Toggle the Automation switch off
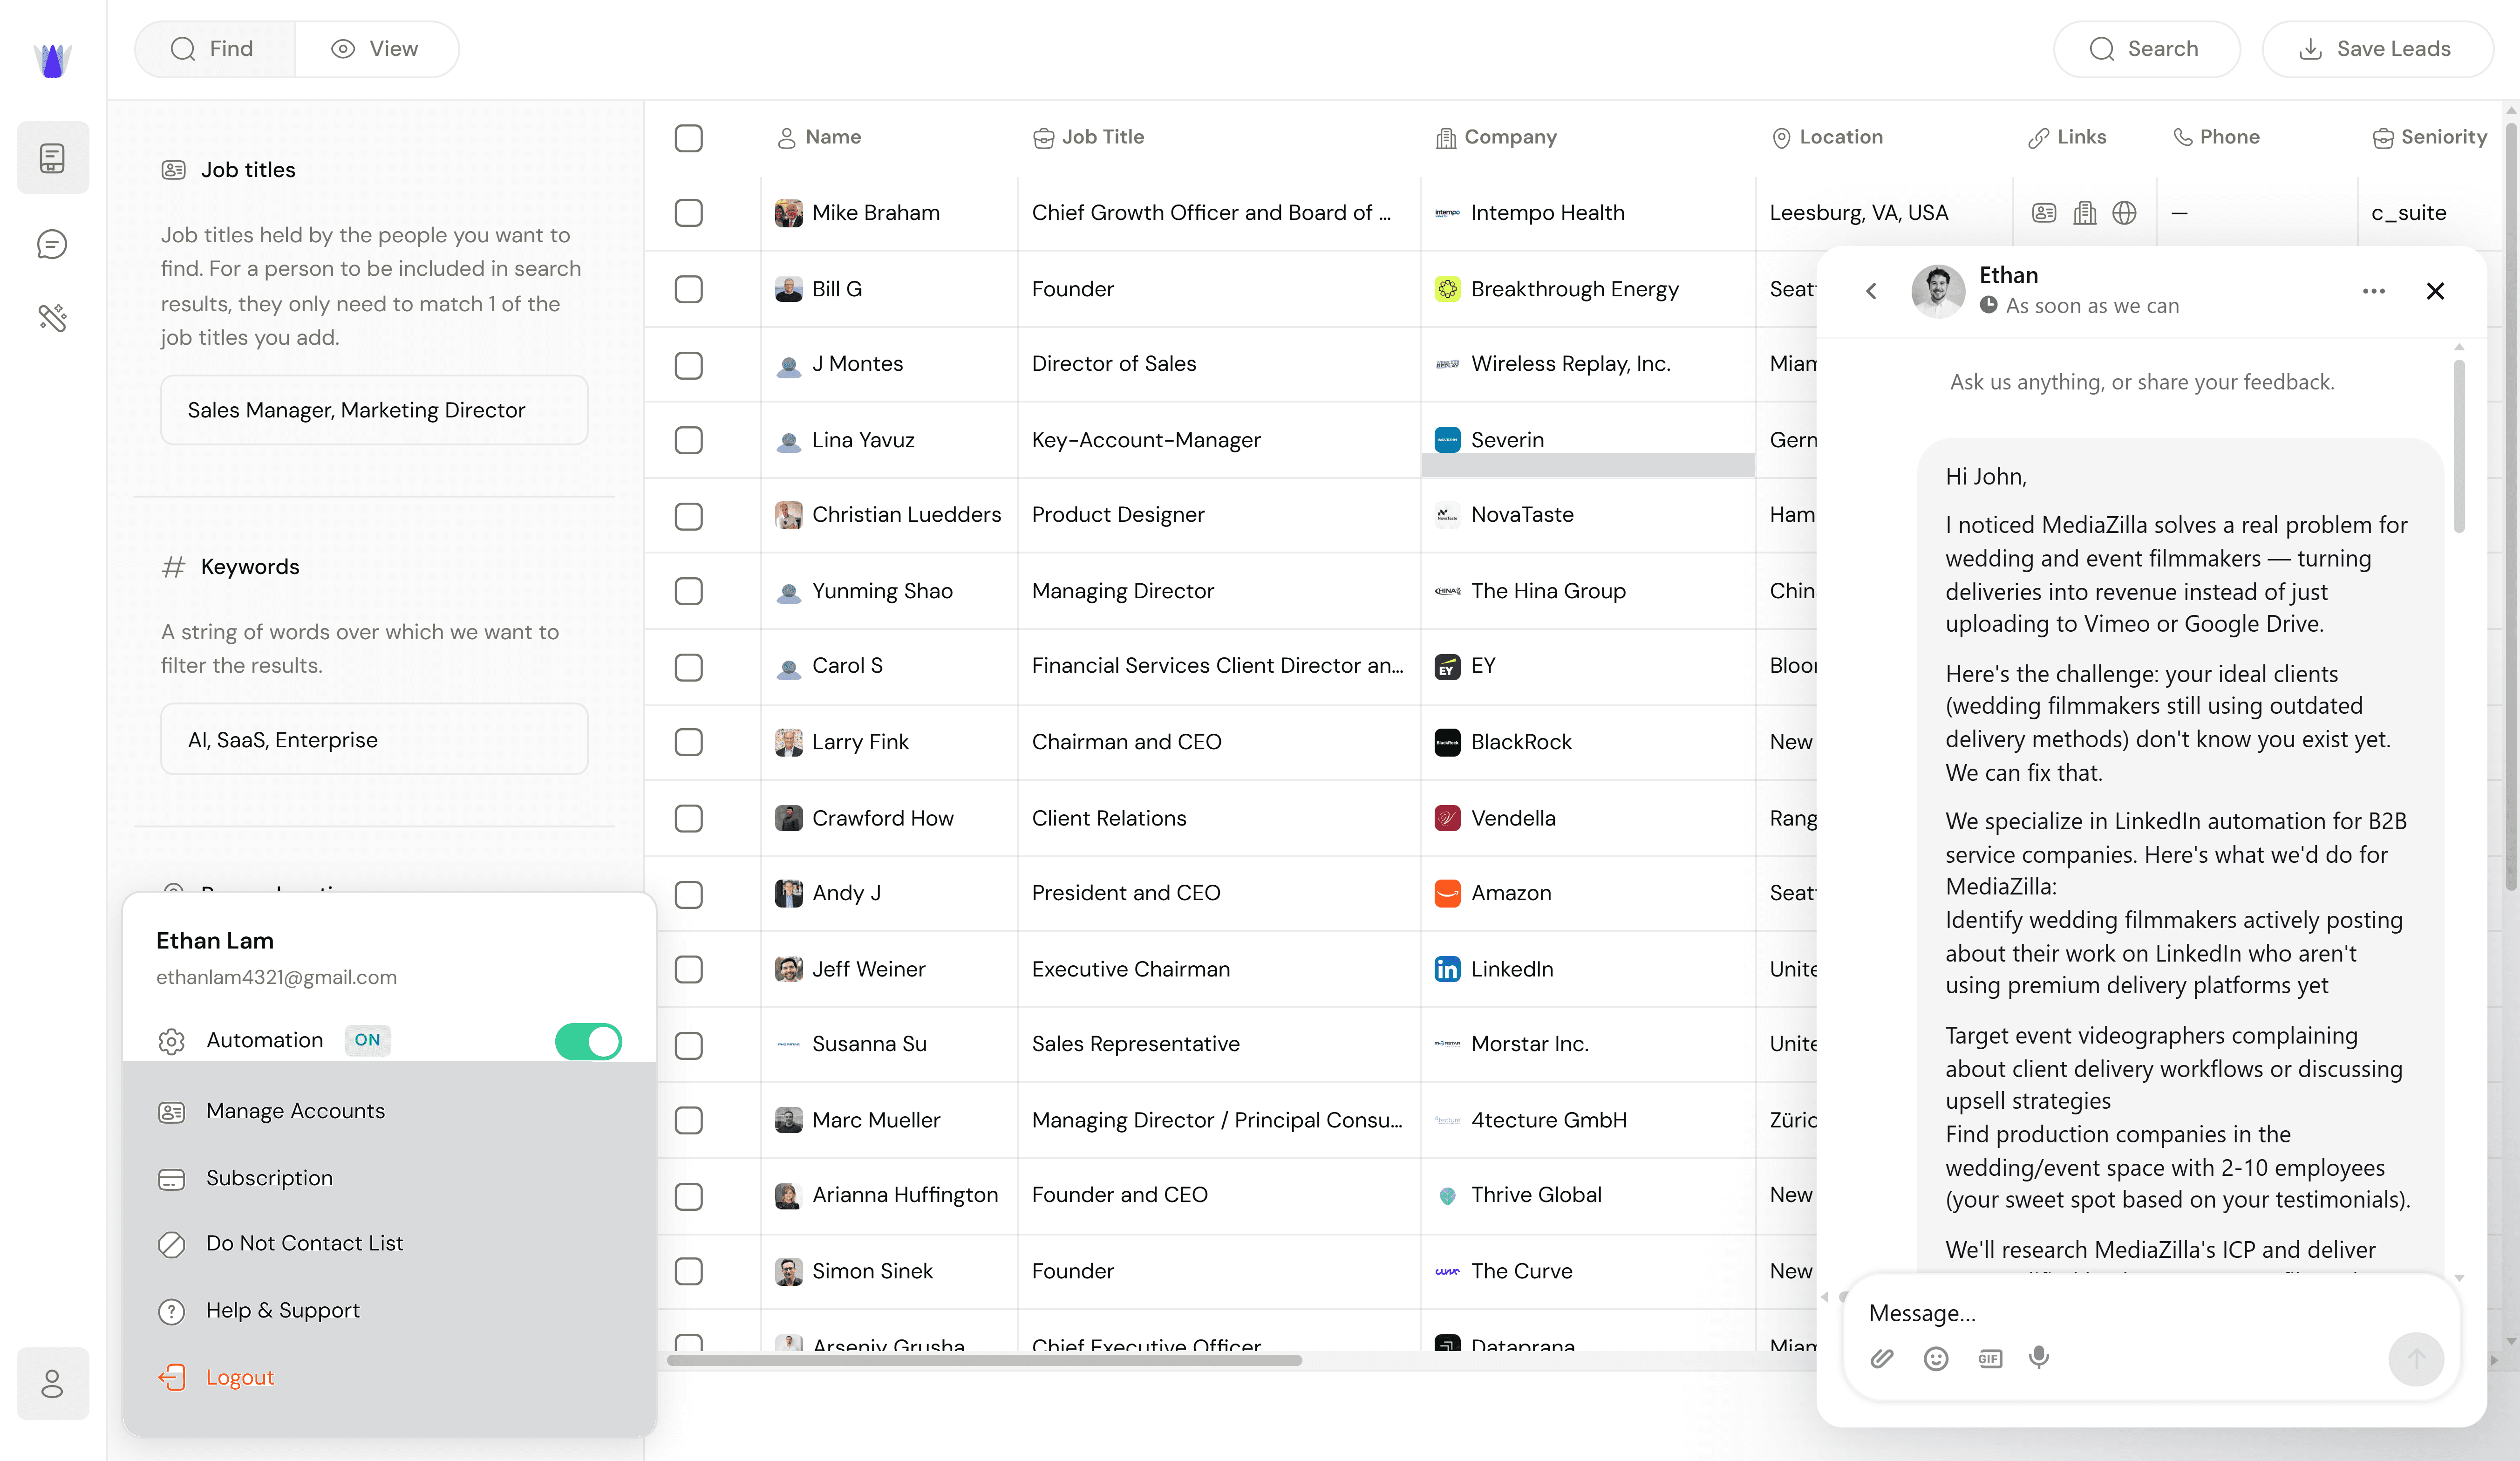2520x1461 pixels. coord(588,1041)
